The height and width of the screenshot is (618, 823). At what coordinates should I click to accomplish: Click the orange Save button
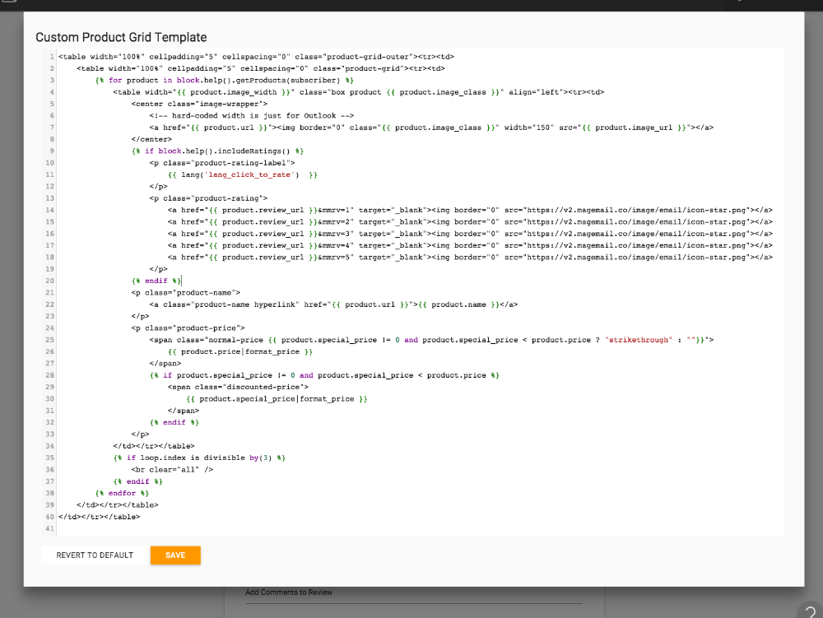pos(175,555)
